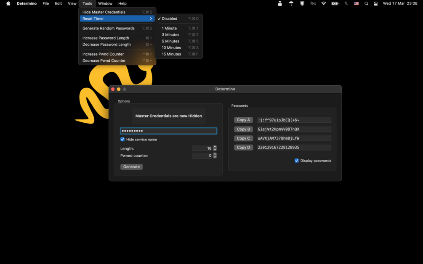Click the Pwned counter value field
The width and height of the screenshot is (423, 264).
(202, 156)
